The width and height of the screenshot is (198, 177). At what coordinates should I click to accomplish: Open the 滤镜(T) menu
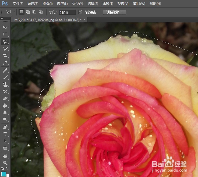click(108, 4)
